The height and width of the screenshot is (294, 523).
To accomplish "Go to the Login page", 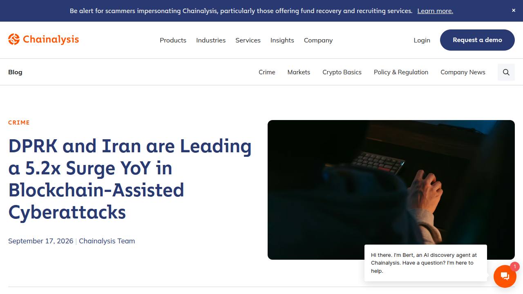I will tap(422, 40).
